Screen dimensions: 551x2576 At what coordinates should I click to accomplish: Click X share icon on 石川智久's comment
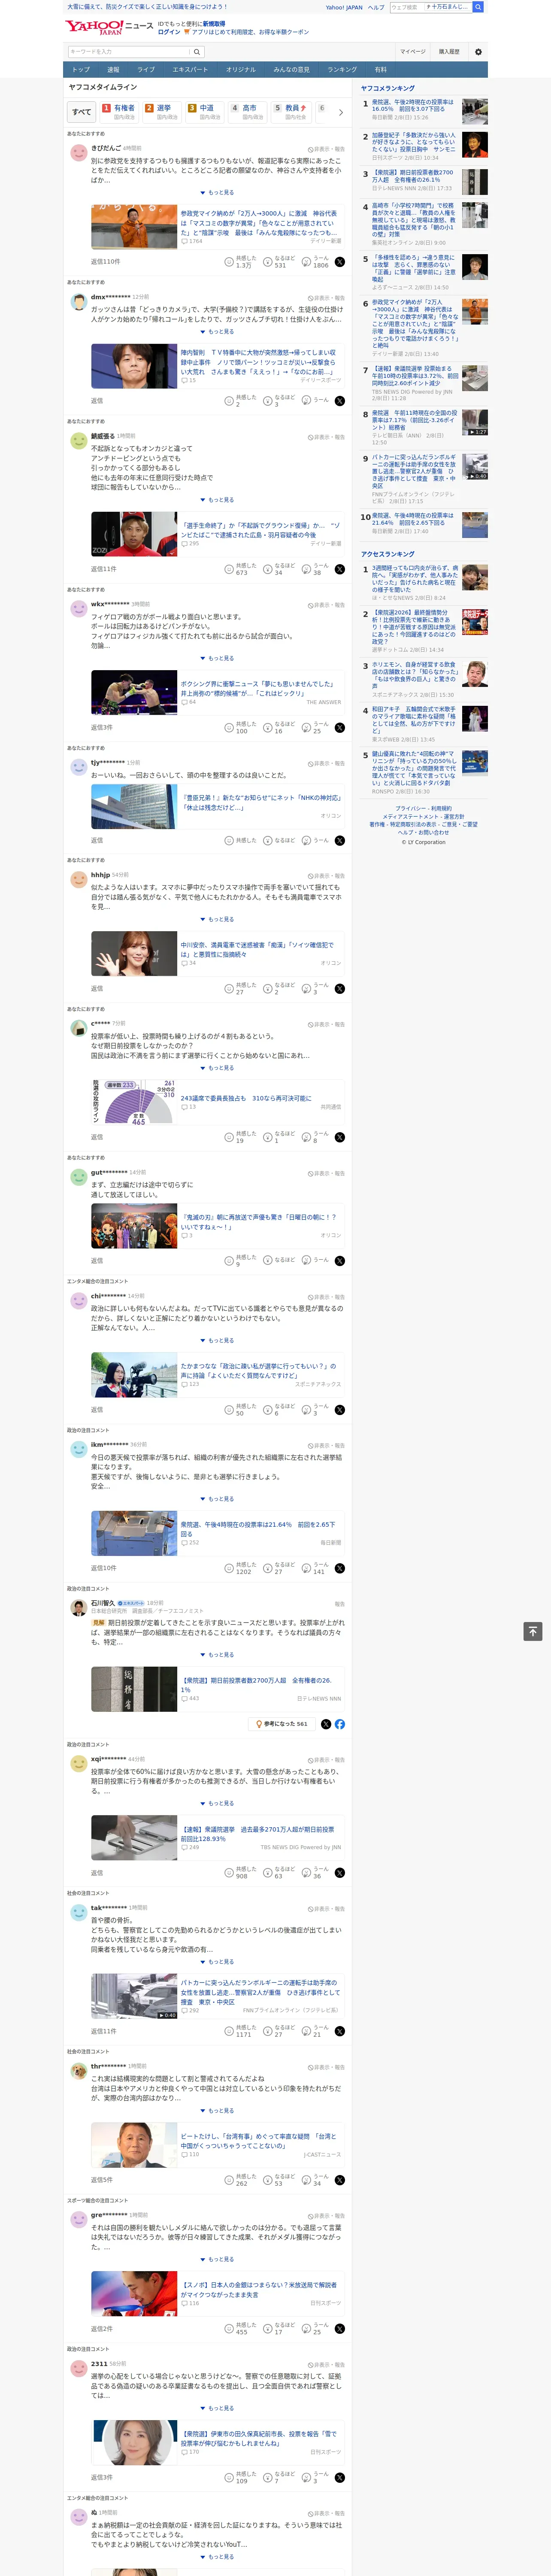(x=326, y=1724)
